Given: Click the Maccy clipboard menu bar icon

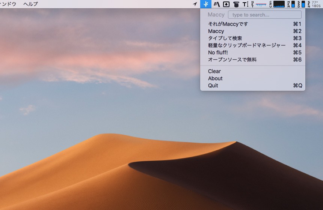Looking at the screenshot, I should click(206, 4).
